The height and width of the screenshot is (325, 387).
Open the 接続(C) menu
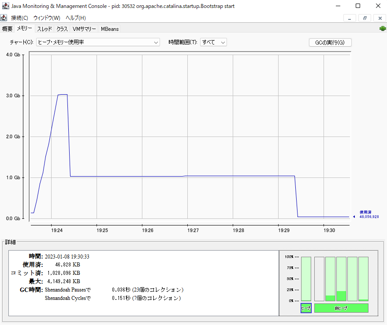point(19,18)
